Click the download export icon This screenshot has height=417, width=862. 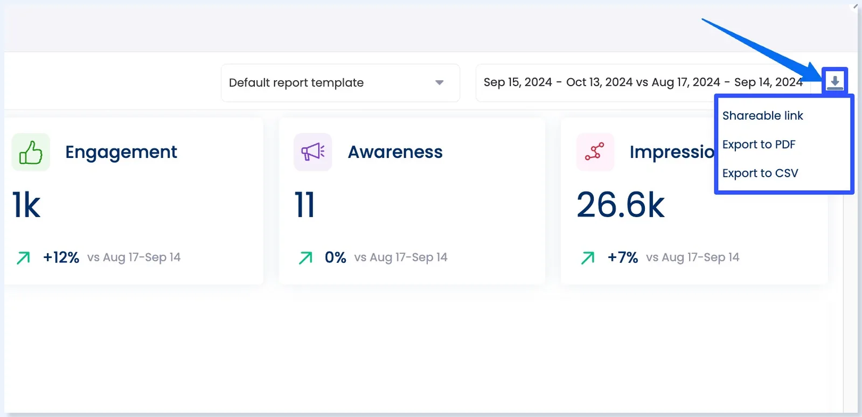tap(835, 82)
